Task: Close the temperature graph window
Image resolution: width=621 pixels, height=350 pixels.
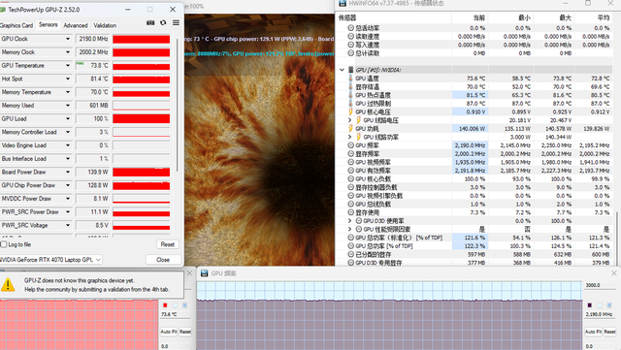Action: (x=189, y=273)
